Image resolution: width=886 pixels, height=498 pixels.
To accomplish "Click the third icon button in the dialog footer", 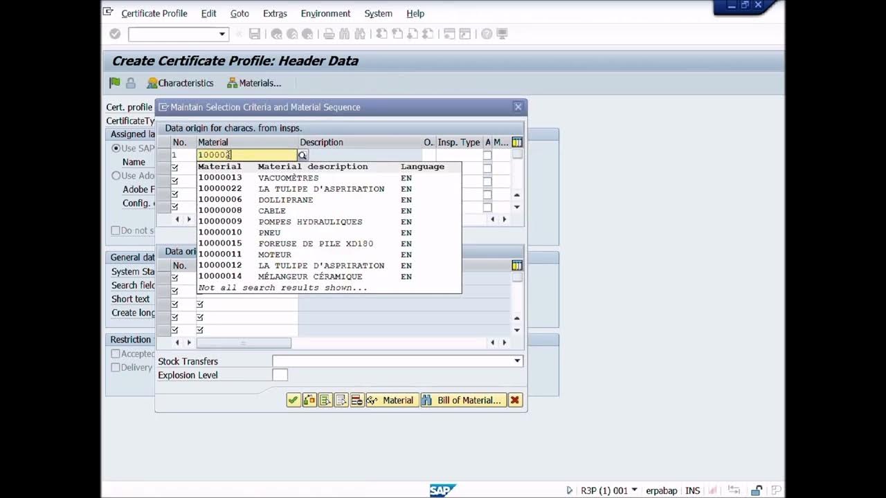I will tap(325, 400).
